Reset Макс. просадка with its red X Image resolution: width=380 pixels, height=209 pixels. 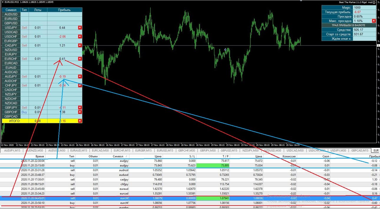point(374,21)
